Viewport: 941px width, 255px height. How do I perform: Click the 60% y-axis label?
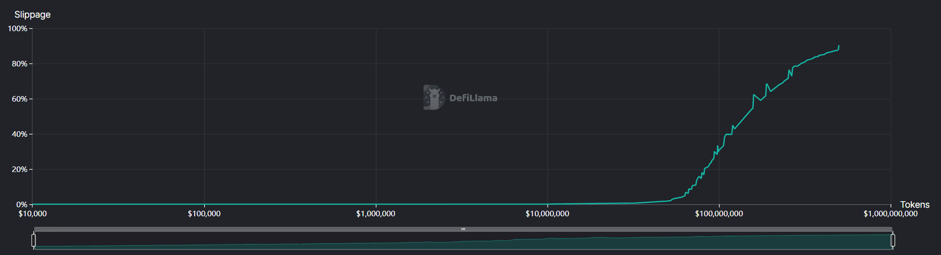click(20, 99)
